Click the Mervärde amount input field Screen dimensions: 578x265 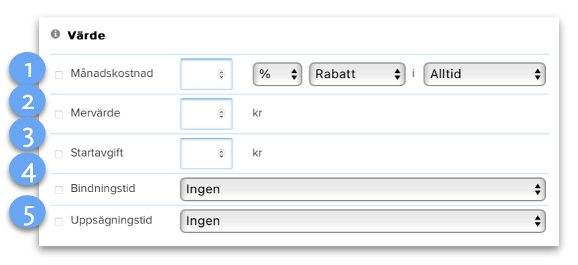[207, 114]
